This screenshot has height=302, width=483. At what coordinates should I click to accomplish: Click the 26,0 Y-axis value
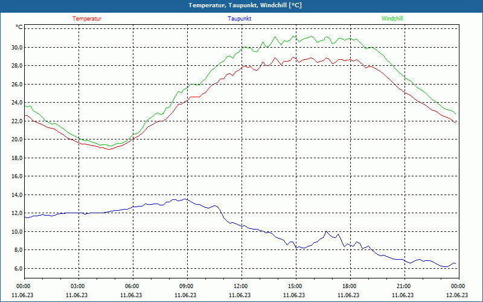(x=17, y=84)
